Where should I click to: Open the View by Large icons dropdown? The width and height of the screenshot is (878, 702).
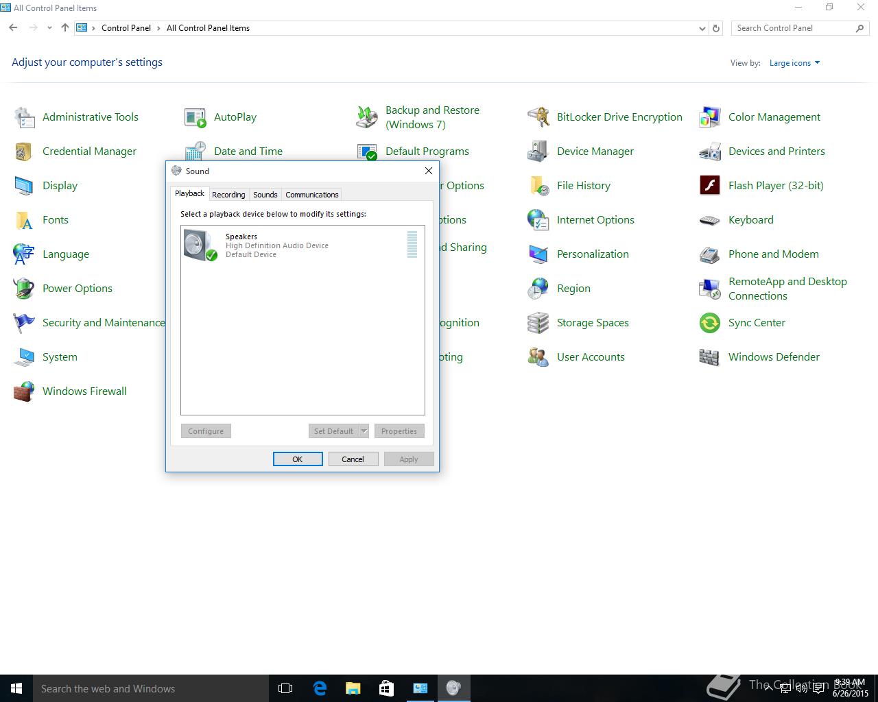coord(794,63)
